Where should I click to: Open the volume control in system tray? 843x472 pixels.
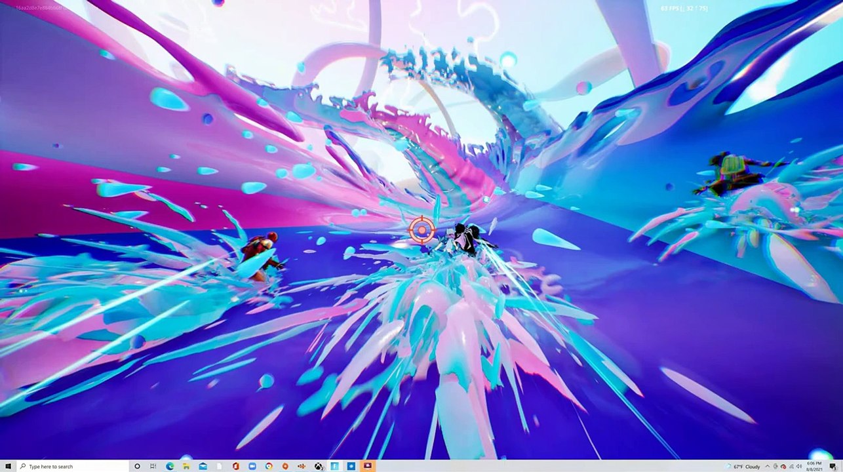tap(799, 467)
